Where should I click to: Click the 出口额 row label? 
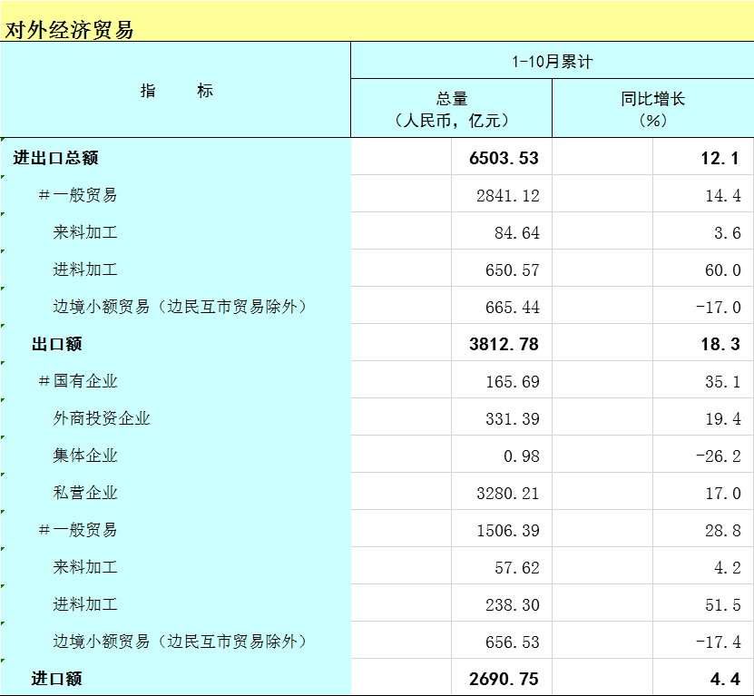coord(57,344)
